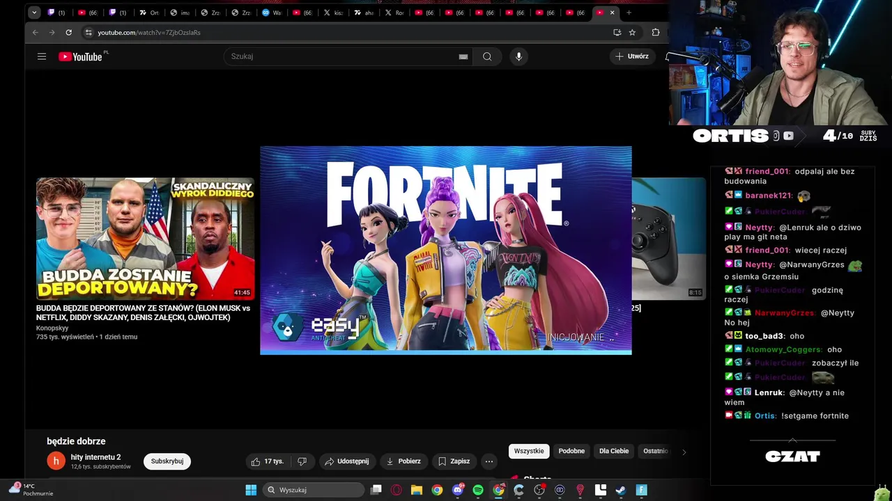Switch to the Wa browser tab
This screenshot has width=892, height=501.
coord(272,13)
